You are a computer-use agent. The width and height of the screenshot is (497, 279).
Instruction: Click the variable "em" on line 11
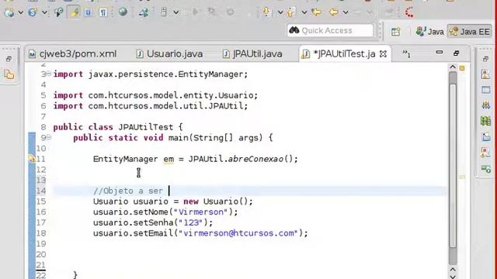pos(169,159)
